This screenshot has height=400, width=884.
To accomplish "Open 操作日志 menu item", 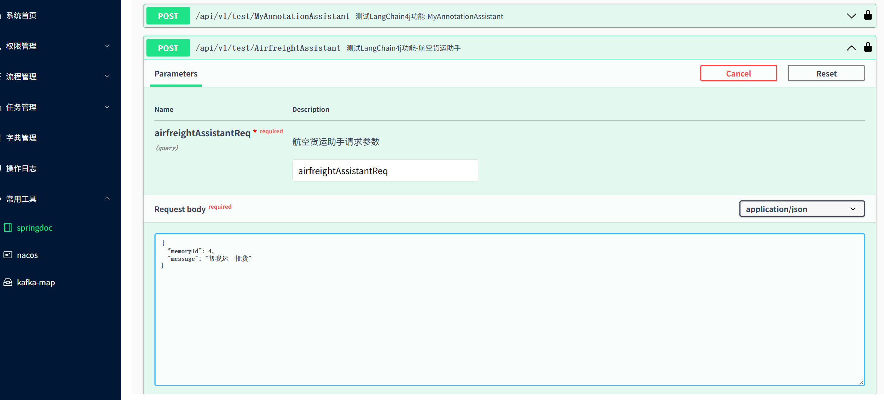I will (21, 168).
